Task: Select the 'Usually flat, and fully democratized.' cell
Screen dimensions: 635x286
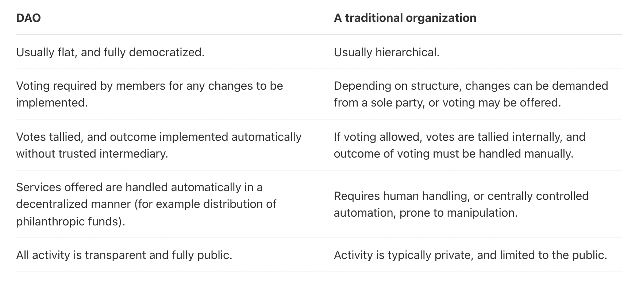Action: 110,52
